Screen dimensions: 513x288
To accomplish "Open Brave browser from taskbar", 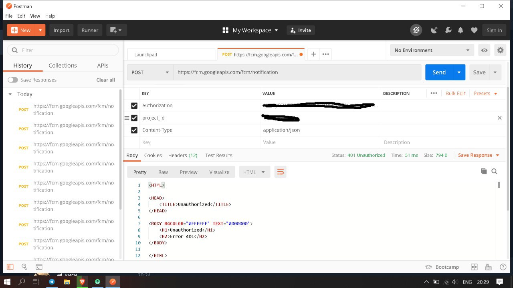I will tap(82, 282).
